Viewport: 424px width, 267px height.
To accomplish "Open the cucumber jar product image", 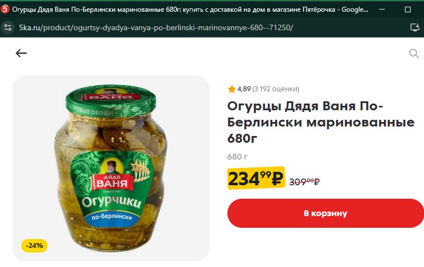I will tap(111, 168).
